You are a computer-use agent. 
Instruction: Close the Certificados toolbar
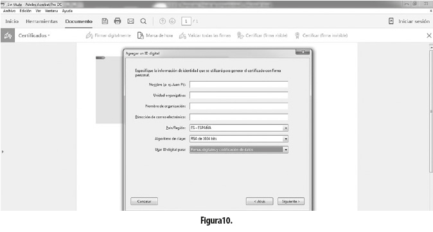(429, 35)
